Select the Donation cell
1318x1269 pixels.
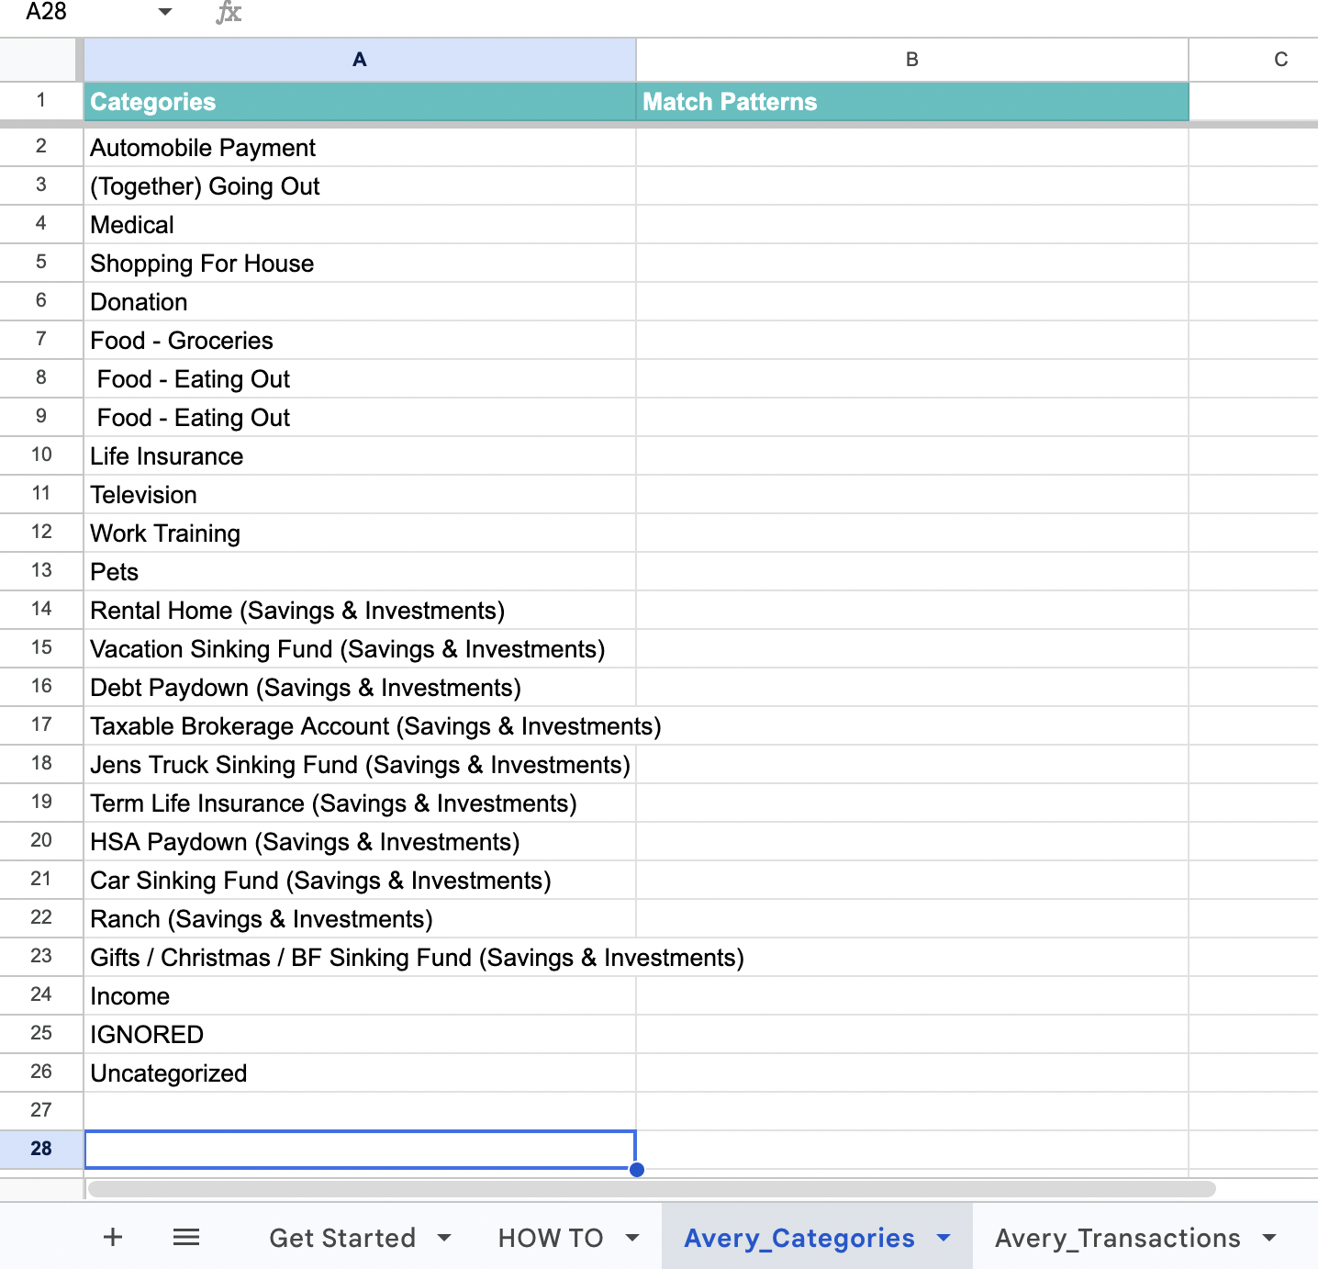pyautogui.click(x=360, y=301)
